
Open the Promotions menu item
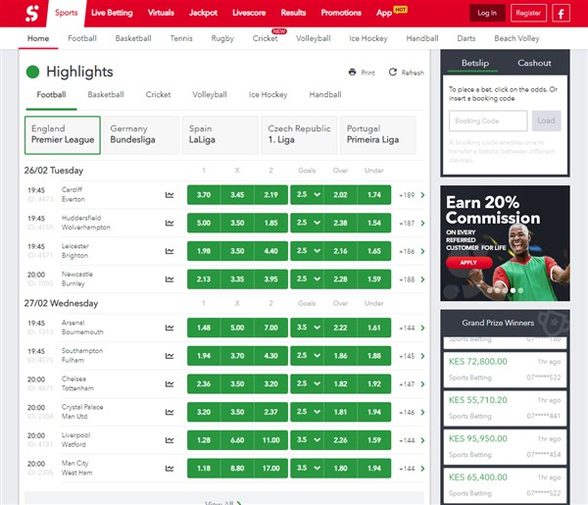pyautogui.click(x=341, y=13)
